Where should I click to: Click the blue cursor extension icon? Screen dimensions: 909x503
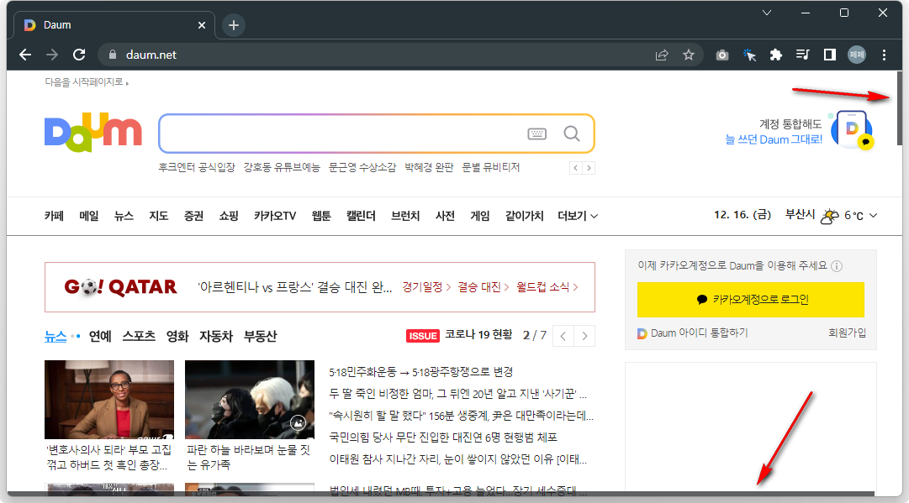tap(749, 55)
